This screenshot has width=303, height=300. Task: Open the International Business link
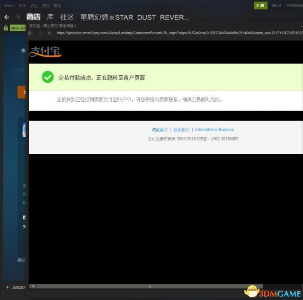coord(214,130)
